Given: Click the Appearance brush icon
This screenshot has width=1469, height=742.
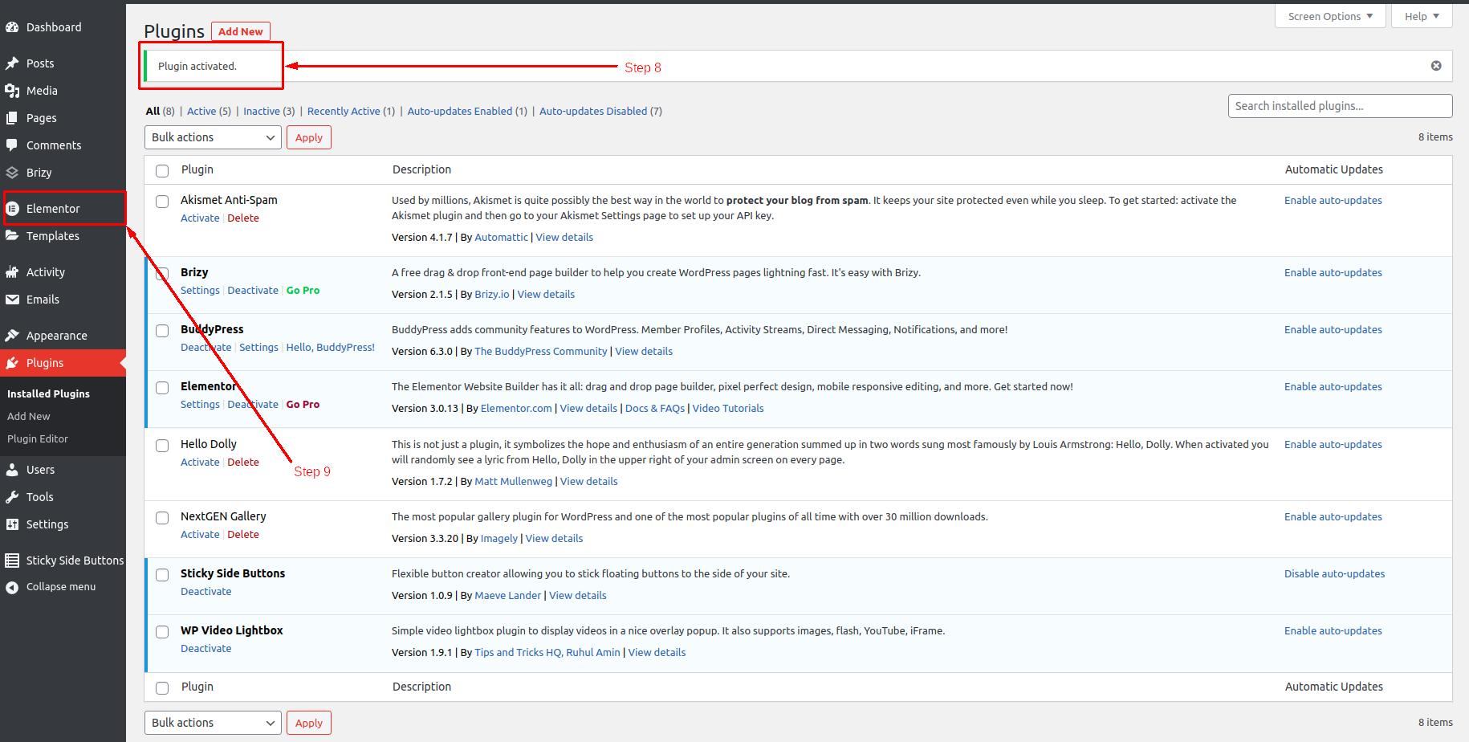Looking at the screenshot, I should tap(12, 336).
